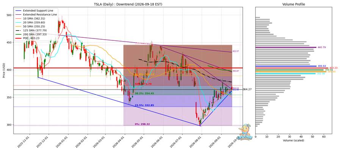Click the red '403.23' volume profile label
341x151 pixels.
tap(333, 68)
